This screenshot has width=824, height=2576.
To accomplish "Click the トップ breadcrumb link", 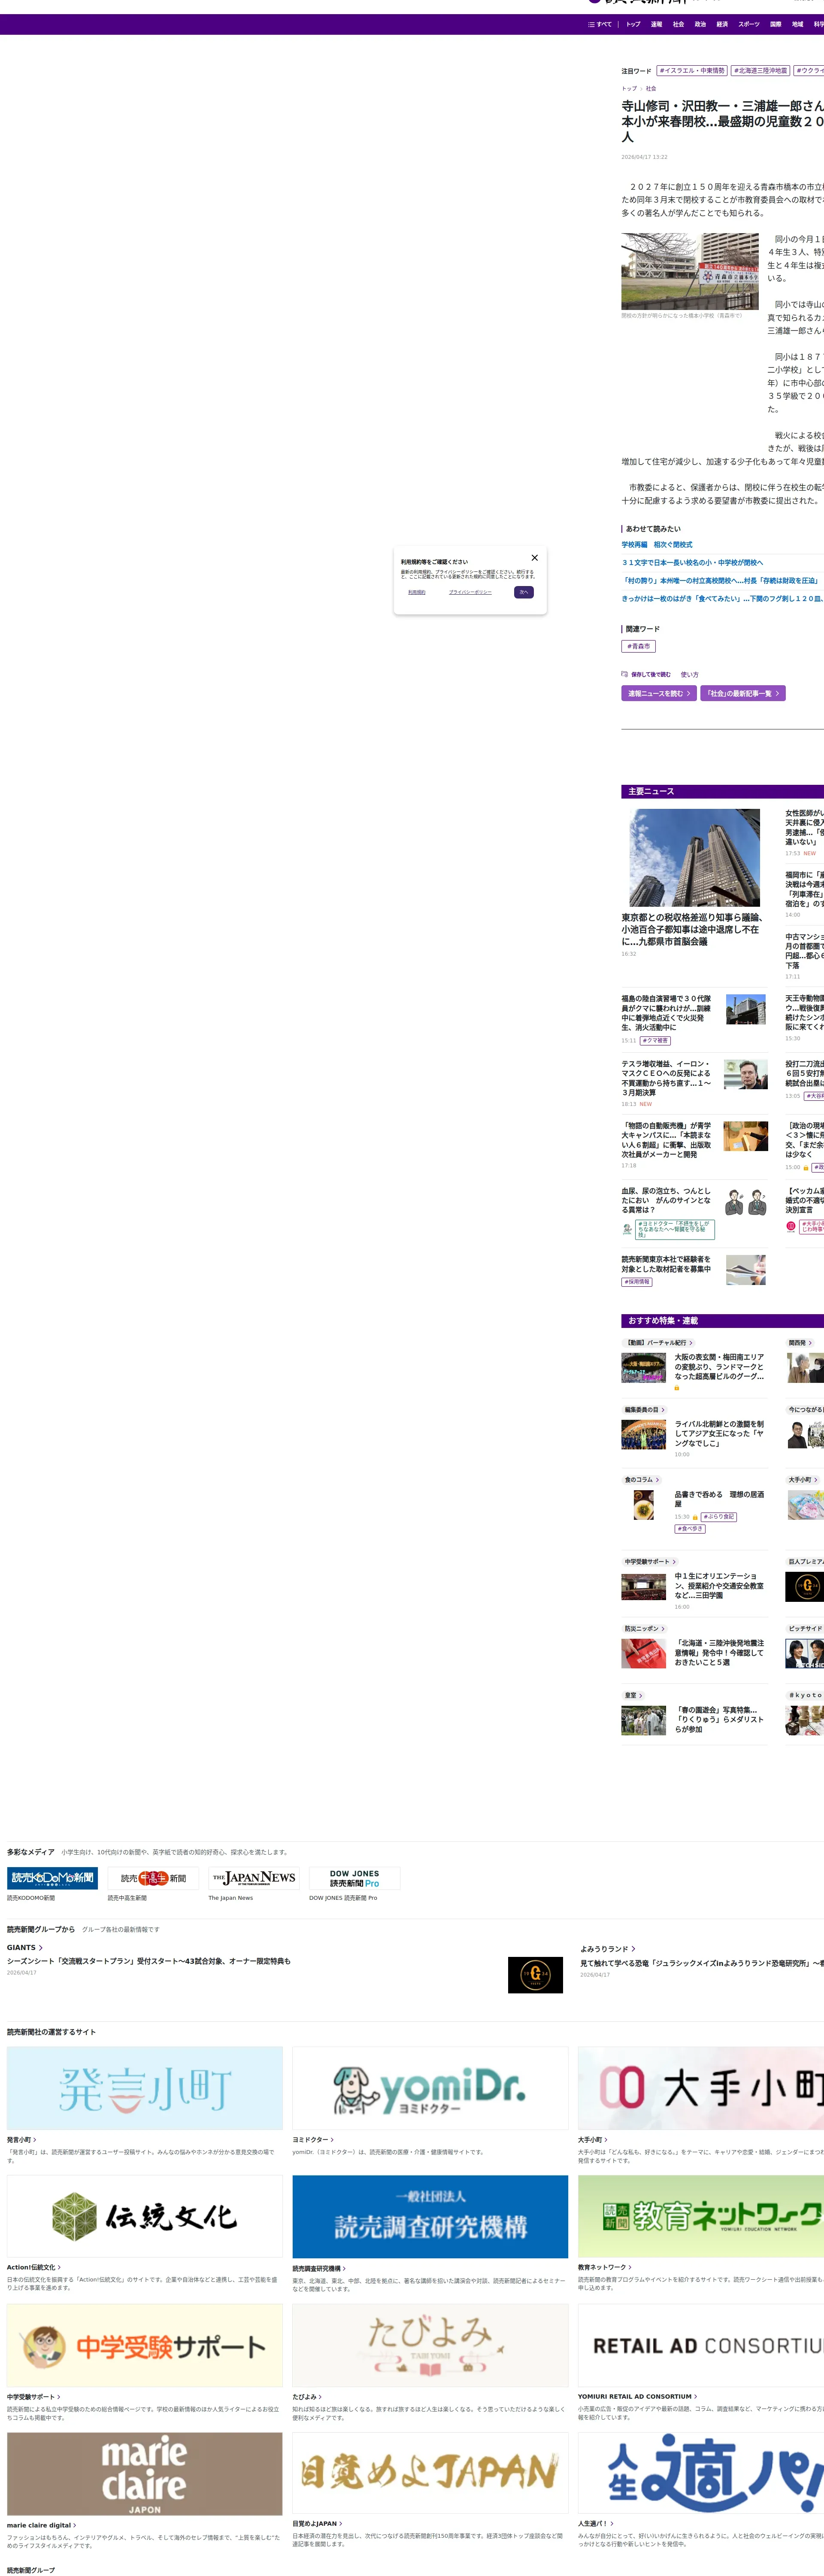I will [x=629, y=89].
